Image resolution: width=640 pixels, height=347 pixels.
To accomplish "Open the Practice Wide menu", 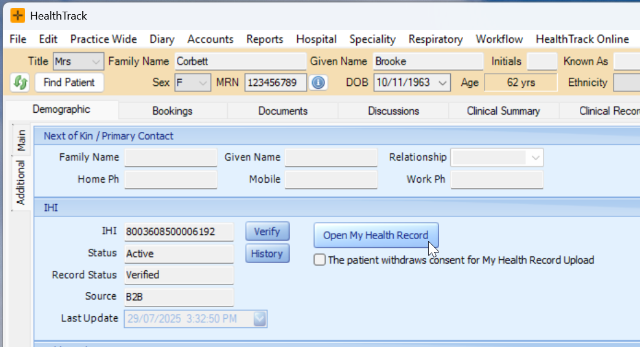I will 104,39.
